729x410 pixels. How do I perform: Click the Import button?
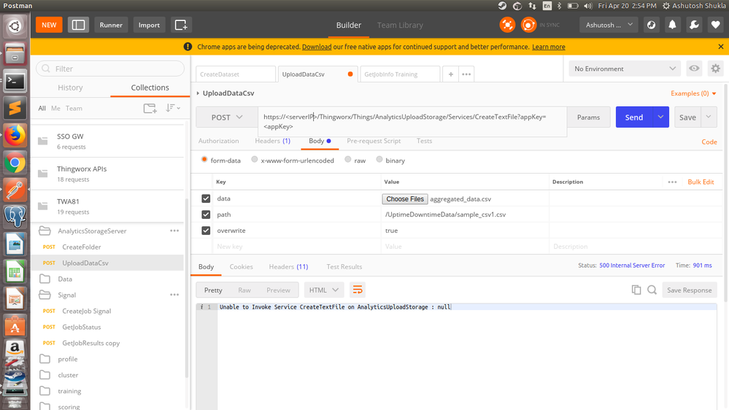[149, 25]
